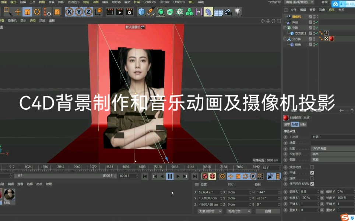Select the Move tool in the toolbar
The image size is (355, 221).
pos(18,11)
